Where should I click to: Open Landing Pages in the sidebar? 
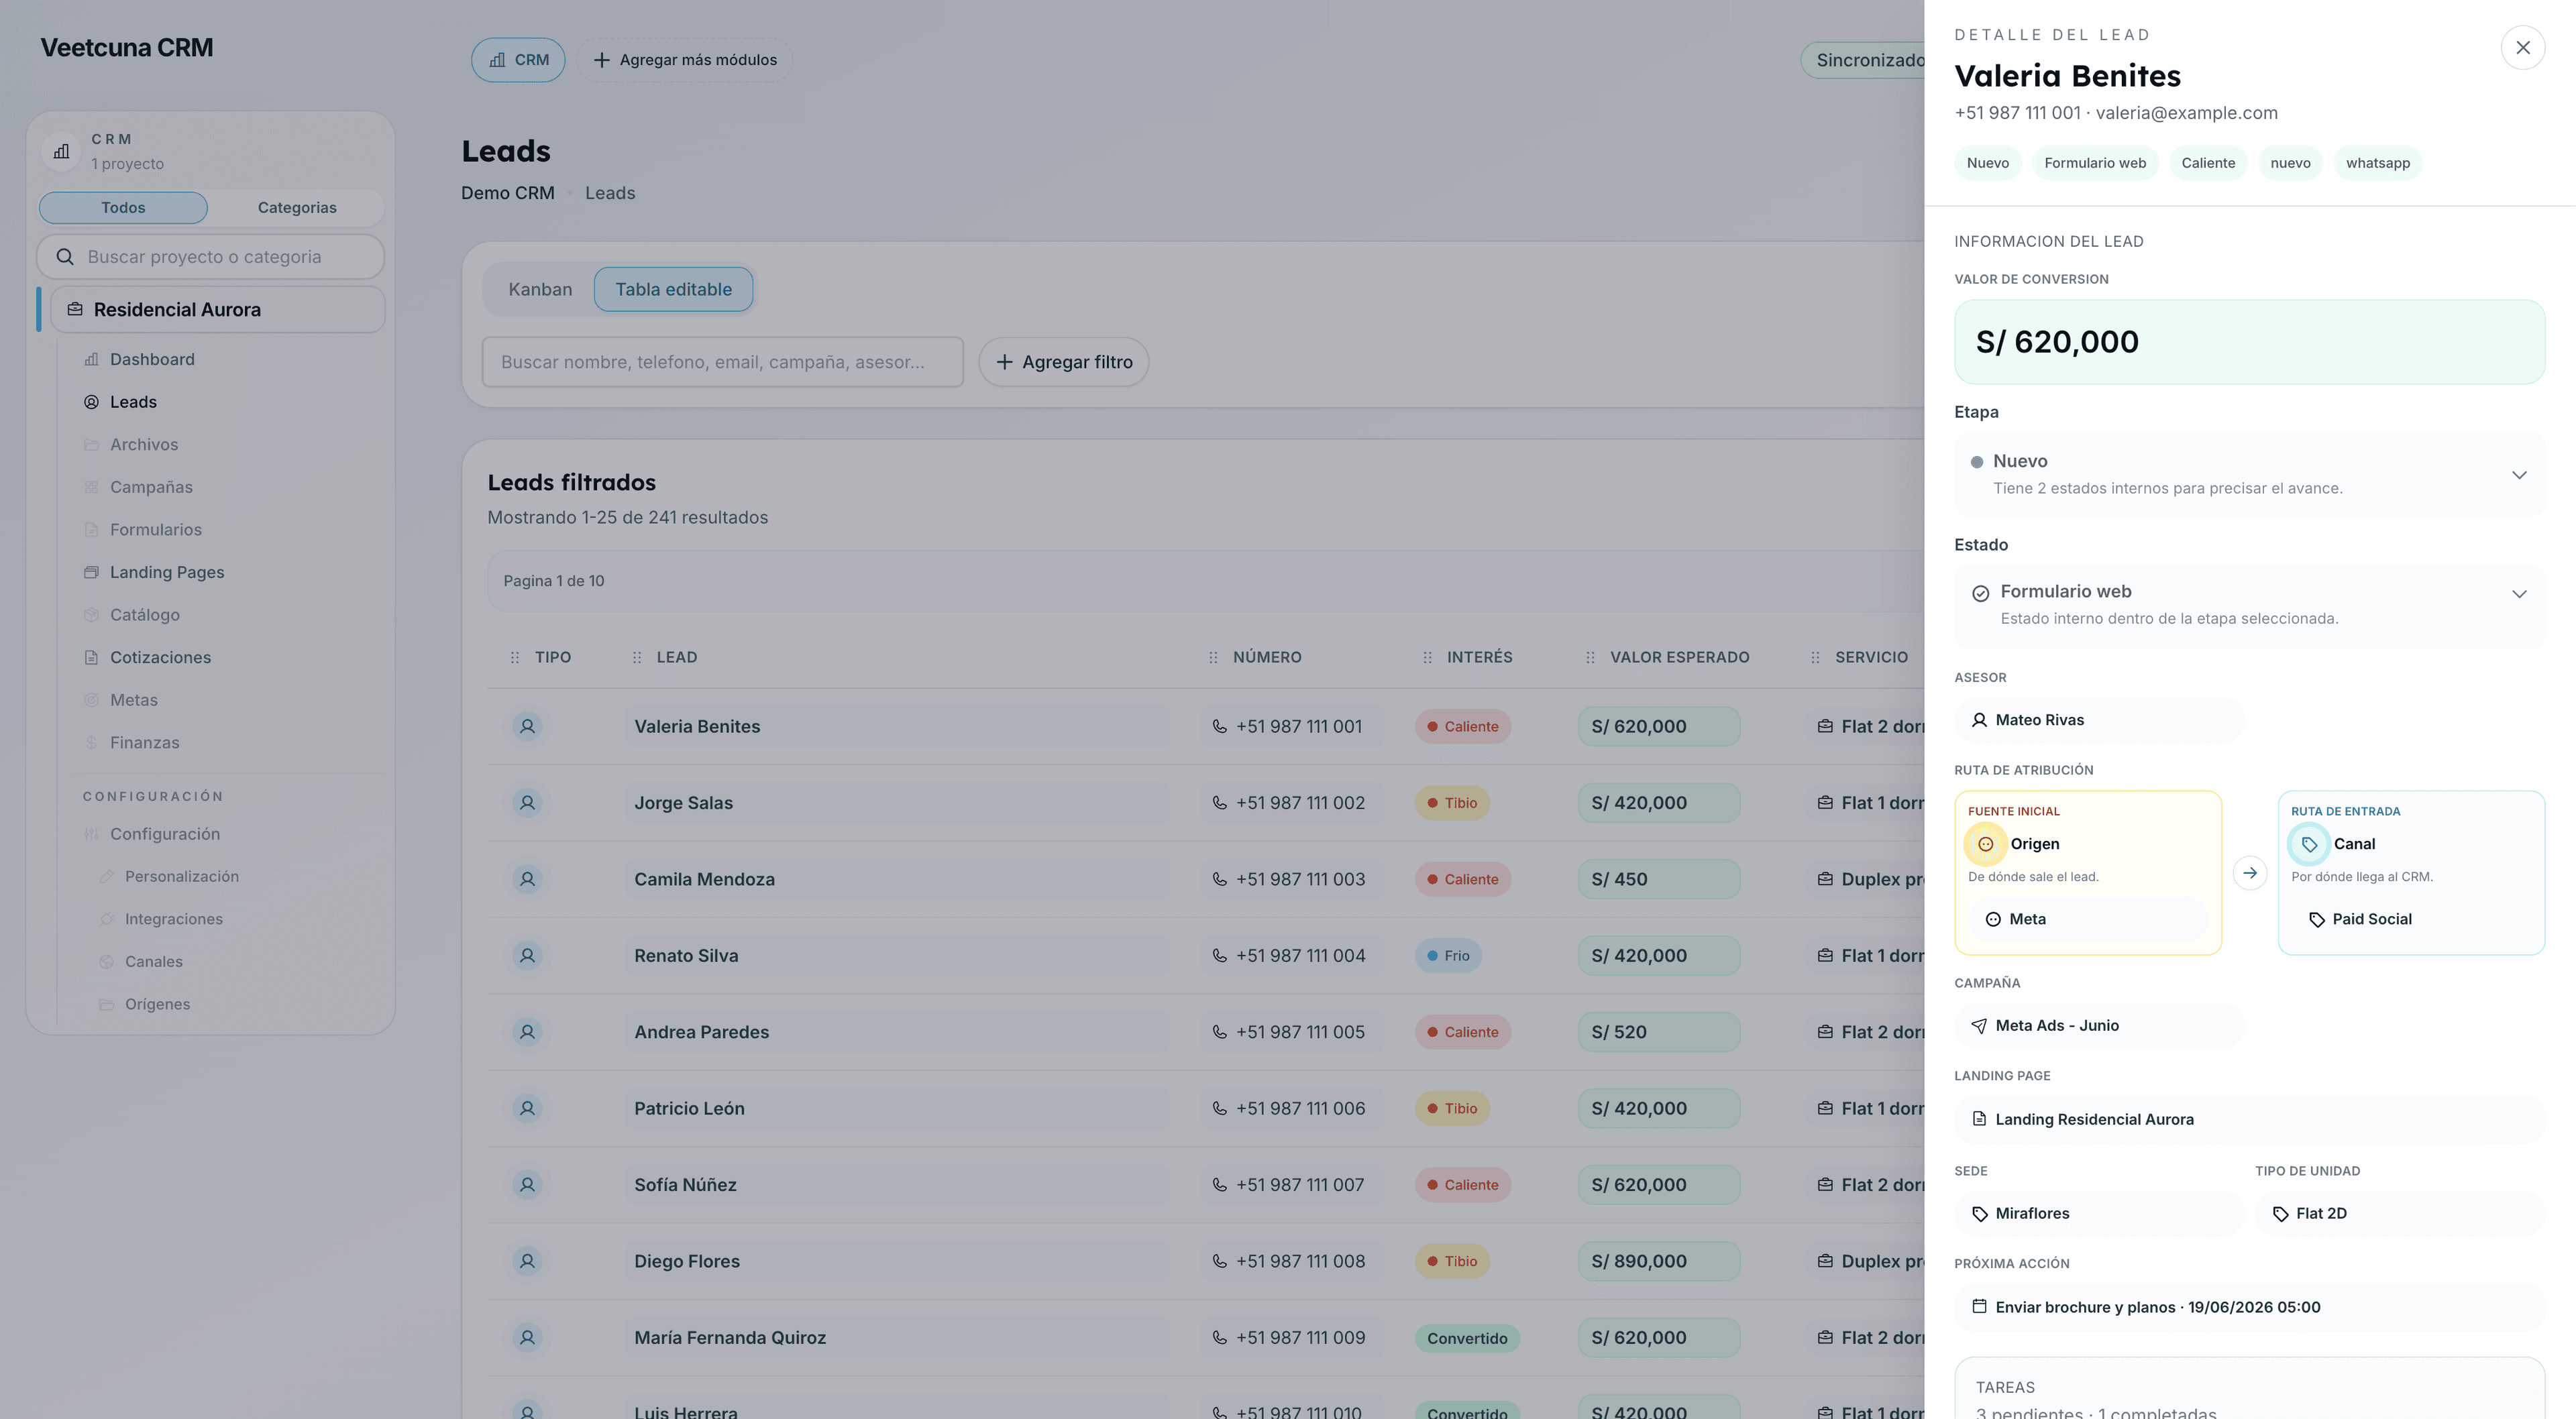tap(167, 572)
